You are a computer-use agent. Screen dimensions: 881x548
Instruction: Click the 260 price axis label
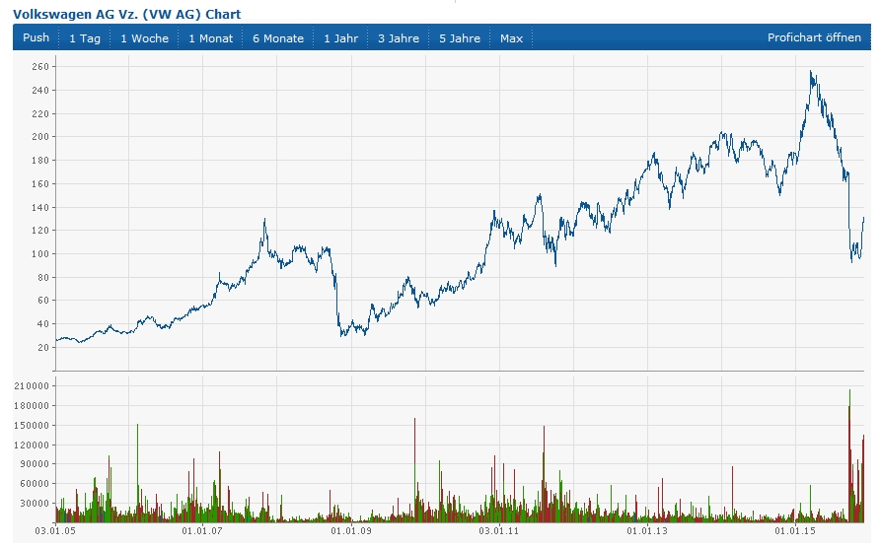[x=40, y=67]
